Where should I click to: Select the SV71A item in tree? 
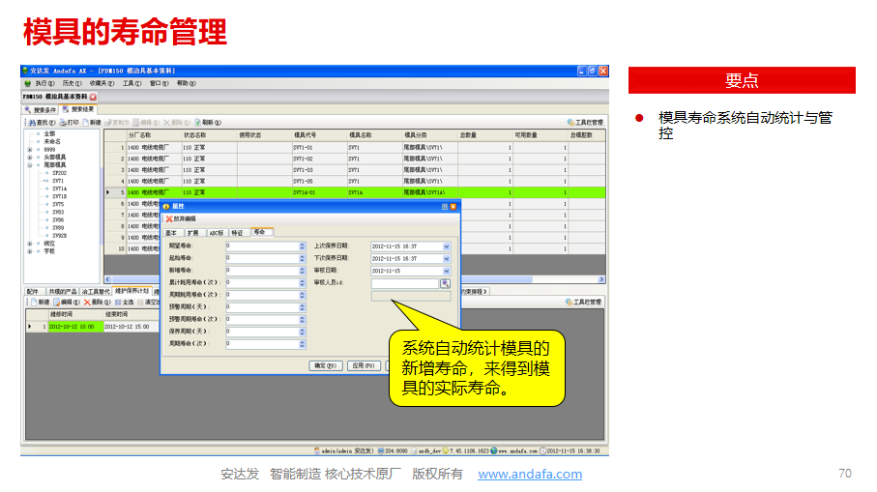[x=58, y=188]
